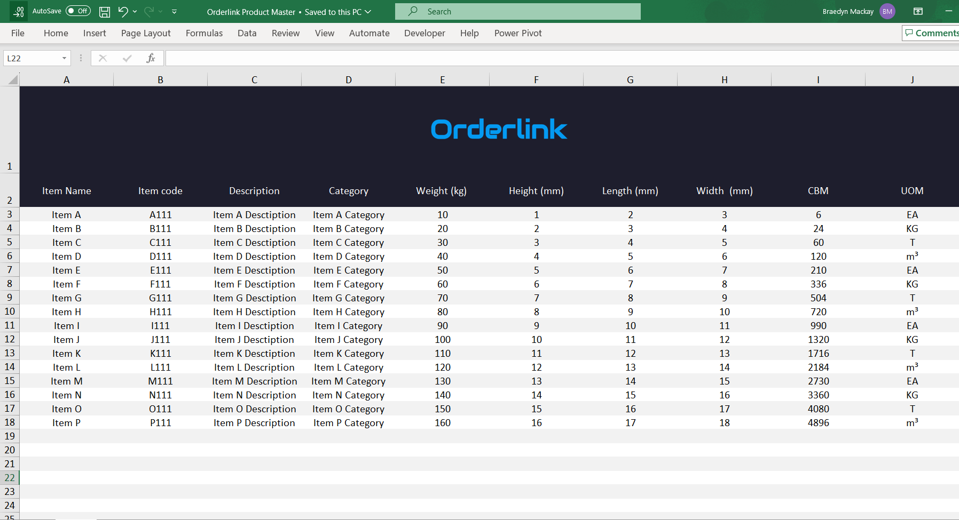Viewport: 959px width, 520px height.
Task: Open the Page Layout tab
Action: coord(146,33)
